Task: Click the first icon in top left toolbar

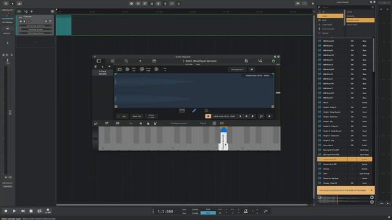Action: click(6, 4)
